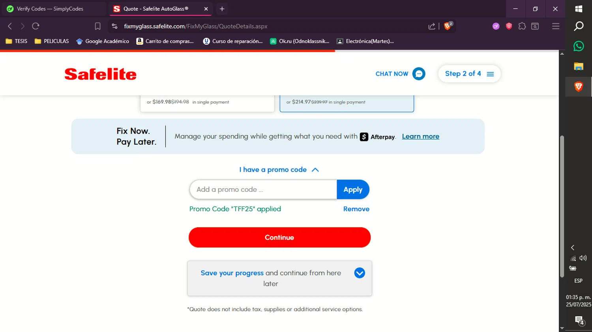This screenshot has width=592, height=332.
Task: Click the scrollbar up arrow
Action: tap(562, 54)
